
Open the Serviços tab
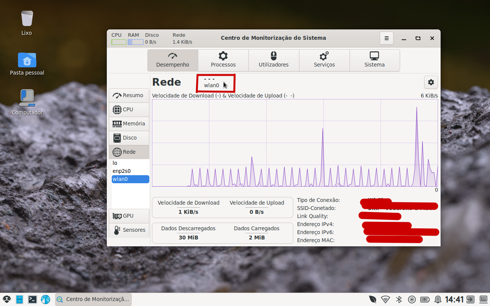coord(324,60)
